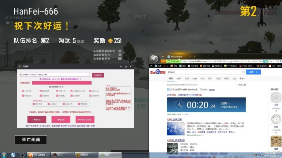282x158 pixels.
Task: Expand the star favorites dropdown arrow
Action: tap(274, 61)
